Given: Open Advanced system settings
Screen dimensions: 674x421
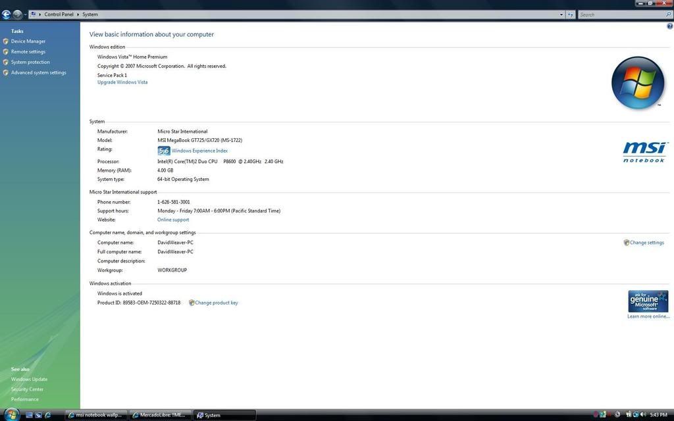Looking at the screenshot, I should tap(39, 72).
